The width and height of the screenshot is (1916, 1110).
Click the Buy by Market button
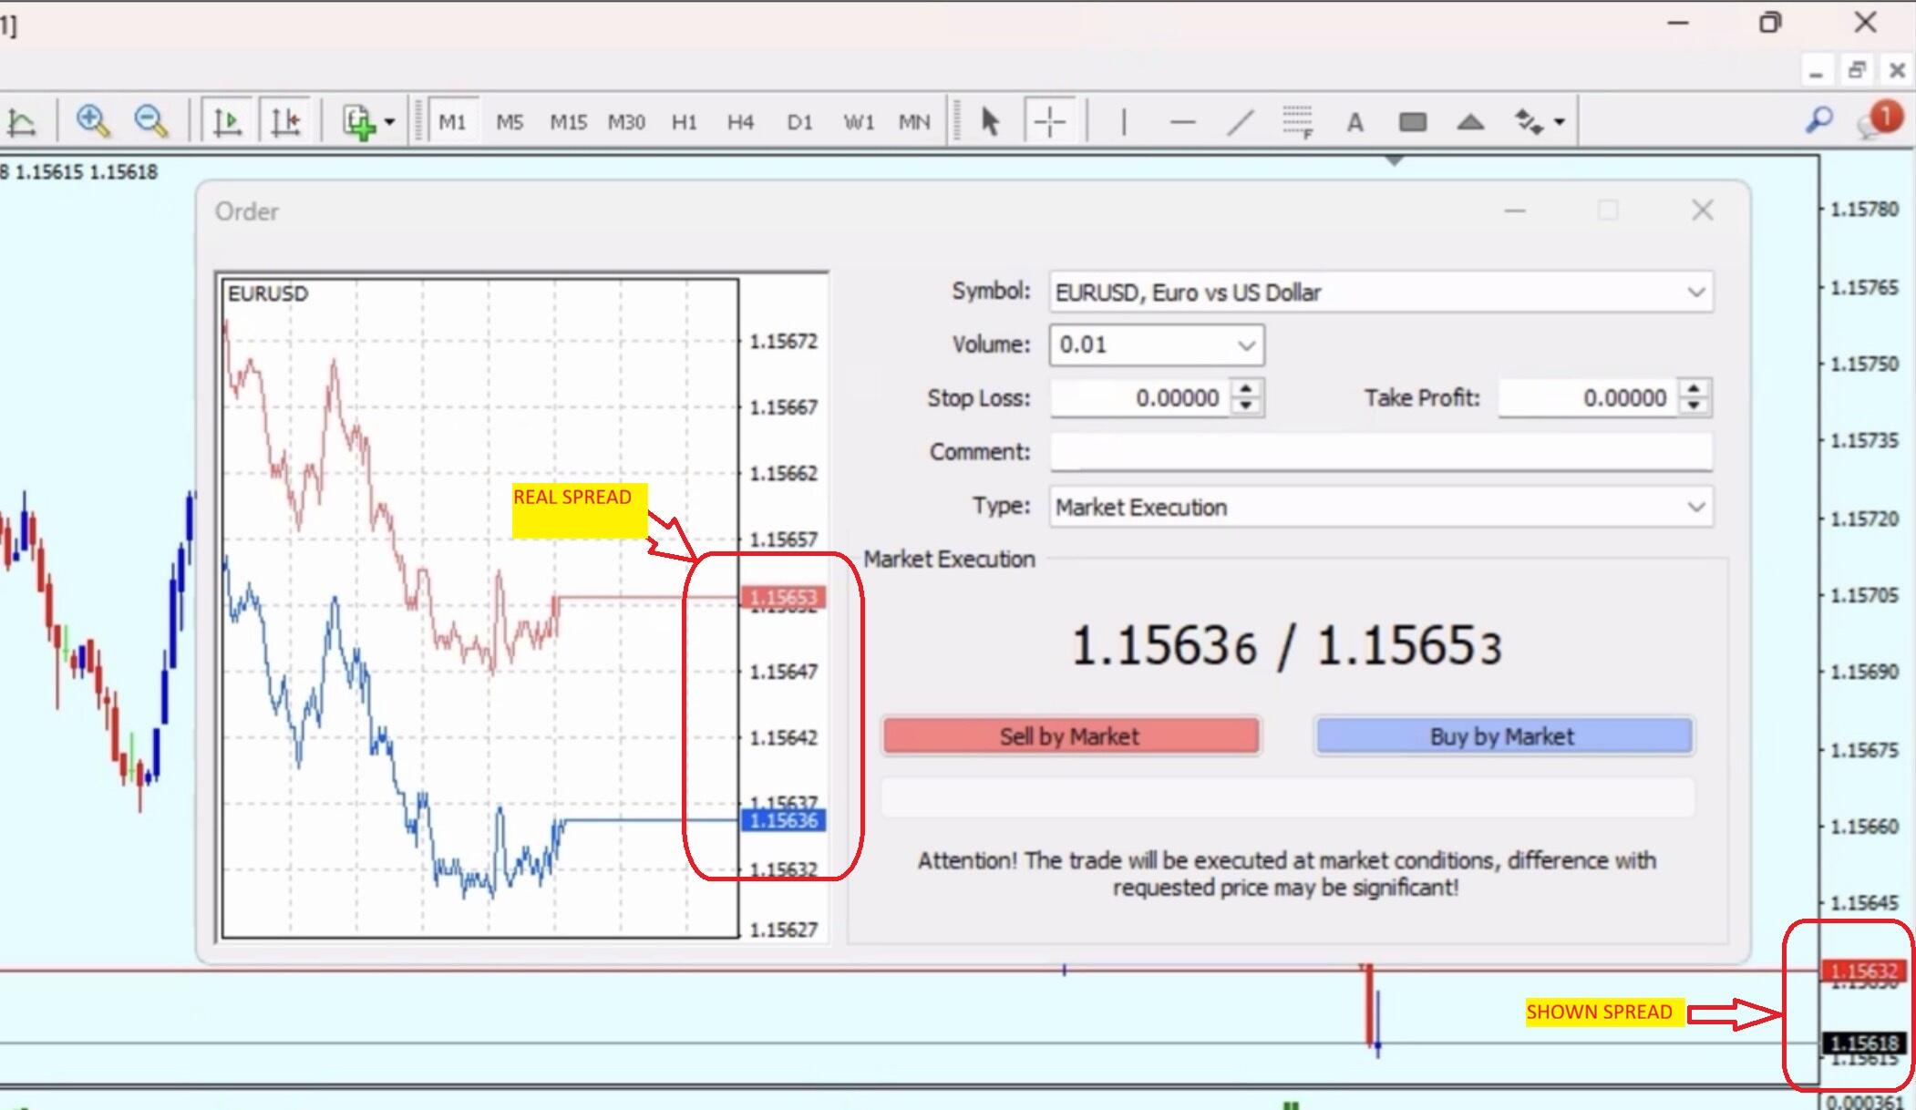click(1503, 736)
